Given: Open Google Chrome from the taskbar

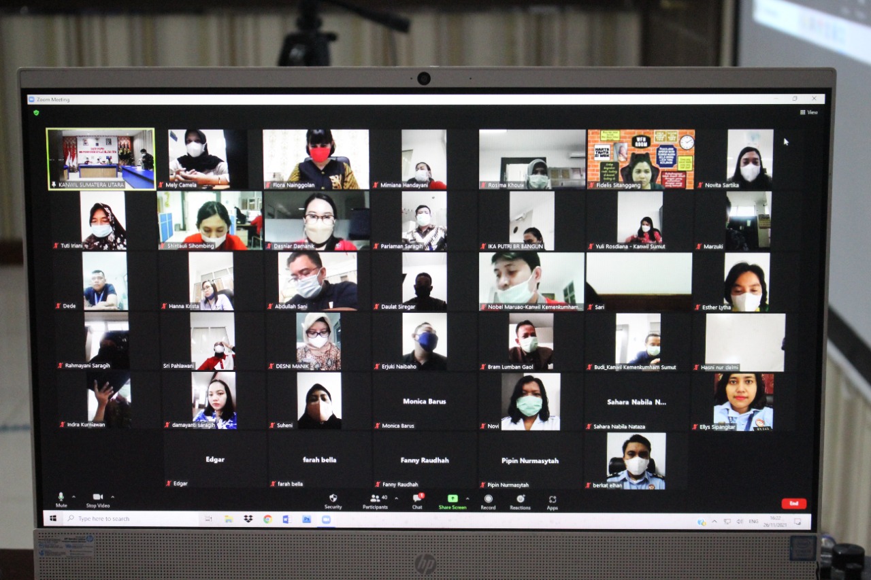Looking at the screenshot, I should [267, 519].
